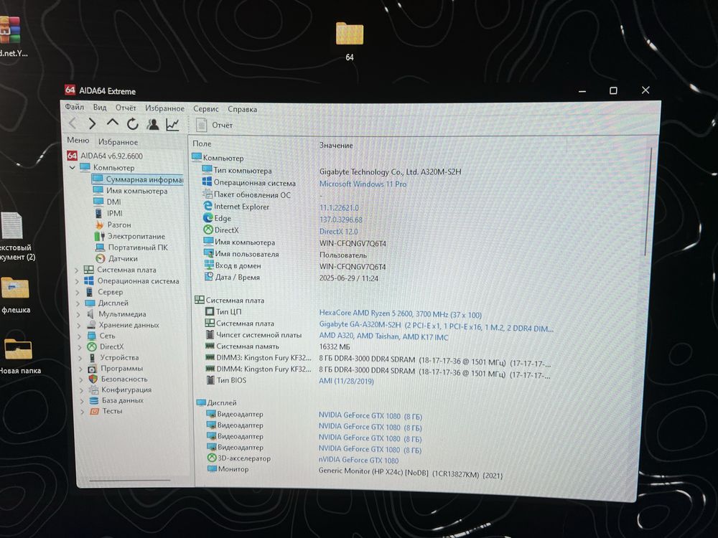Open the Gigabyte GA-A320M-S2H motherboard link
718x538 pixels.
pyautogui.click(x=436, y=326)
